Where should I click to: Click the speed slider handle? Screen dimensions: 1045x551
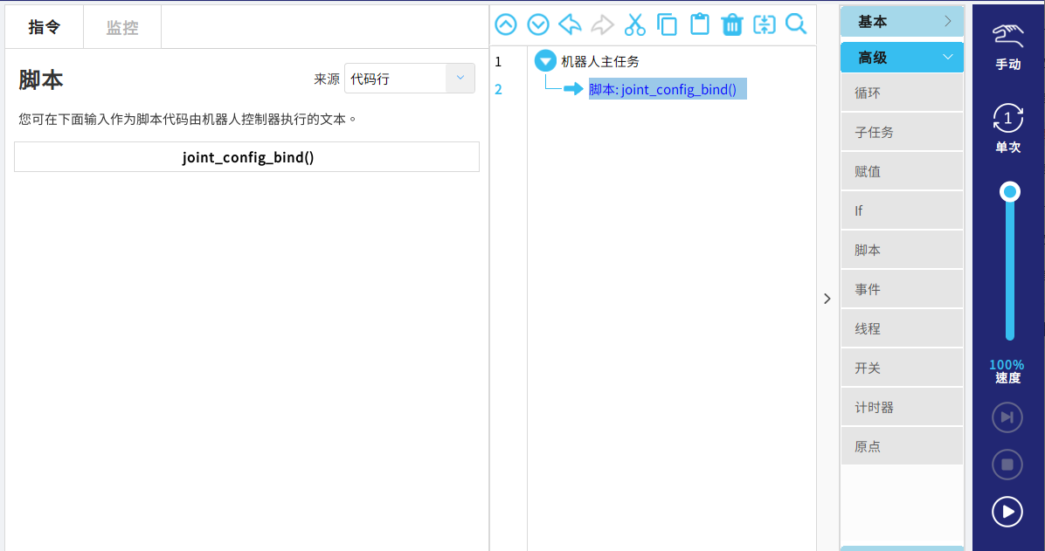click(x=1010, y=191)
